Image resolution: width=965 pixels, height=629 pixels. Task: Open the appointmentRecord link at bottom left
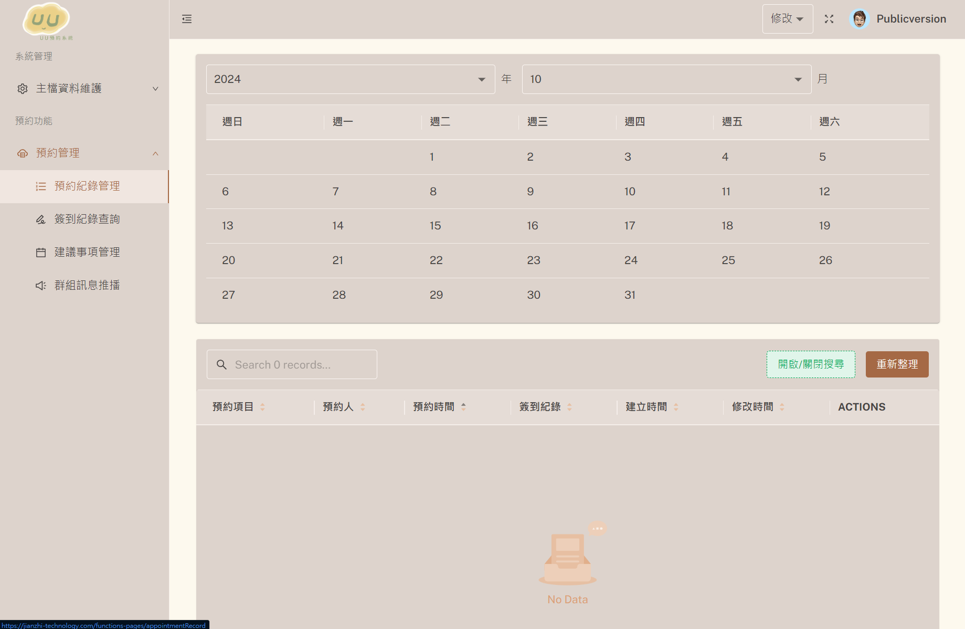click(104, 625)
